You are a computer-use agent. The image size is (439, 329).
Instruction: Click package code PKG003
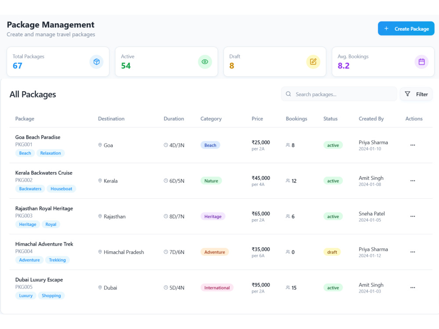[x=24, y=216]
